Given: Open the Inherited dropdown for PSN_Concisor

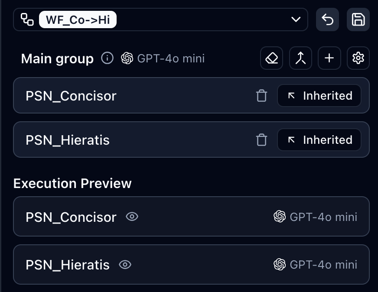Looking at the screenshot, I should pyautogui.click(x=319, y=96).
